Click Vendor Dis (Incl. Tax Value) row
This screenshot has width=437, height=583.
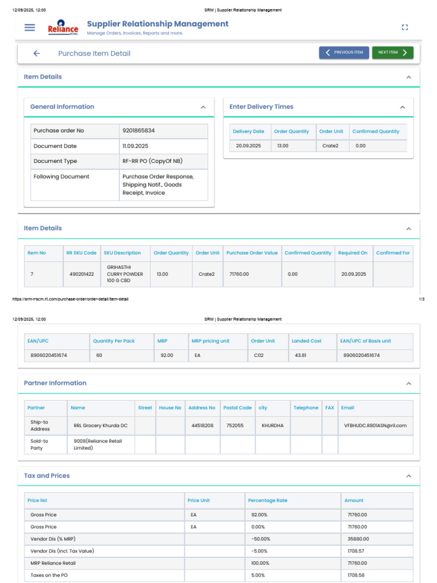(218, 551)
